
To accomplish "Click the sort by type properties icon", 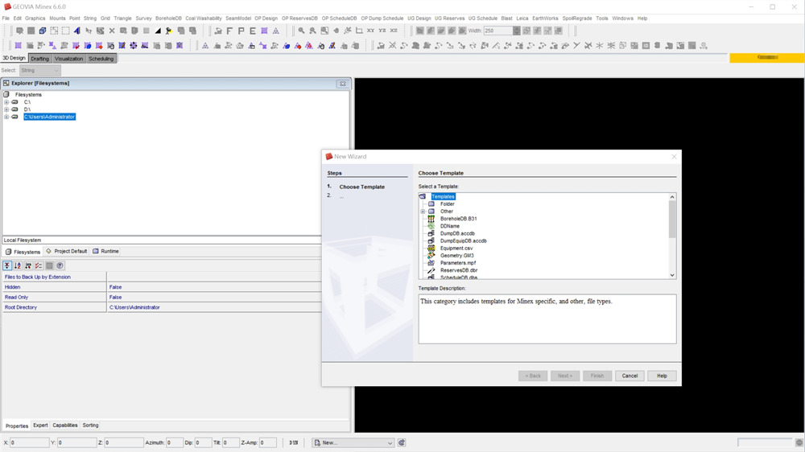I will click(x=28, y=265).
